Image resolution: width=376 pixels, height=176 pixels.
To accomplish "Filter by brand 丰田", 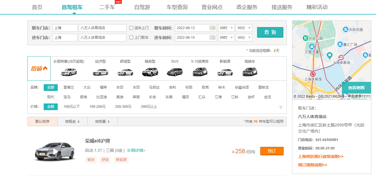I will 136,87.
